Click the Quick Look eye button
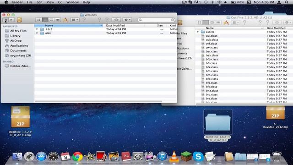This screenshot has height=165, width=293. [116, 20]
